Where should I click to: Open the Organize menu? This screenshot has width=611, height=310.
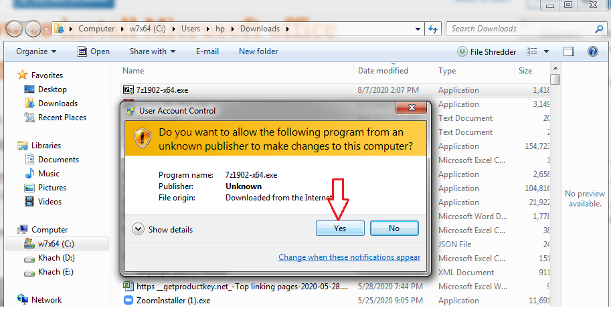(x=36, y=51)
